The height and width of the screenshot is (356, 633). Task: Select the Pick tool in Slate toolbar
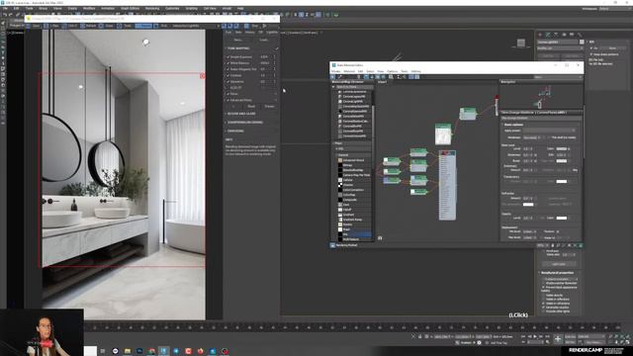coord(332,77)
